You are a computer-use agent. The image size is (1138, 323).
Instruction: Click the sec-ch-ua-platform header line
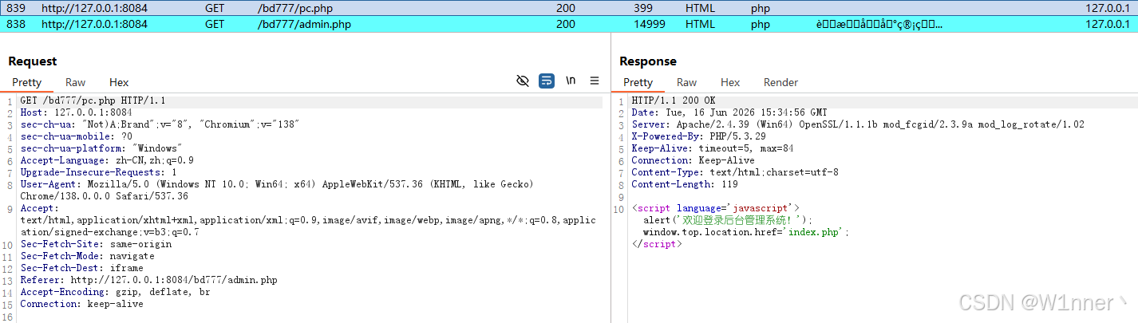pos(101,149)
